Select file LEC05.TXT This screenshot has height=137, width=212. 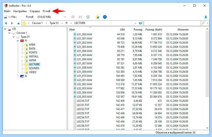pyautogui.click(x=83, y=122)
